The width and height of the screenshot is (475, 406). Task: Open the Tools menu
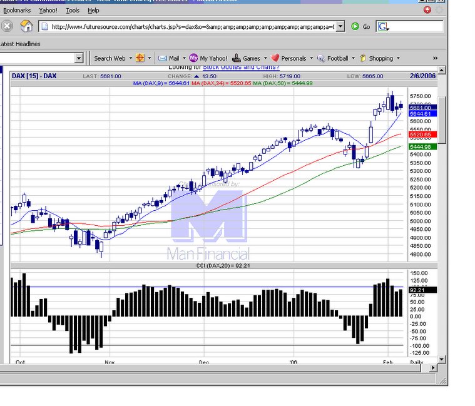73,10
